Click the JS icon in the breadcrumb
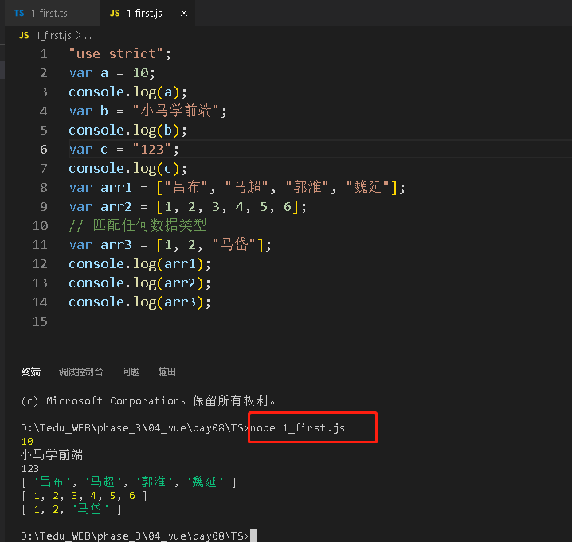 click(x=24, y=35)
